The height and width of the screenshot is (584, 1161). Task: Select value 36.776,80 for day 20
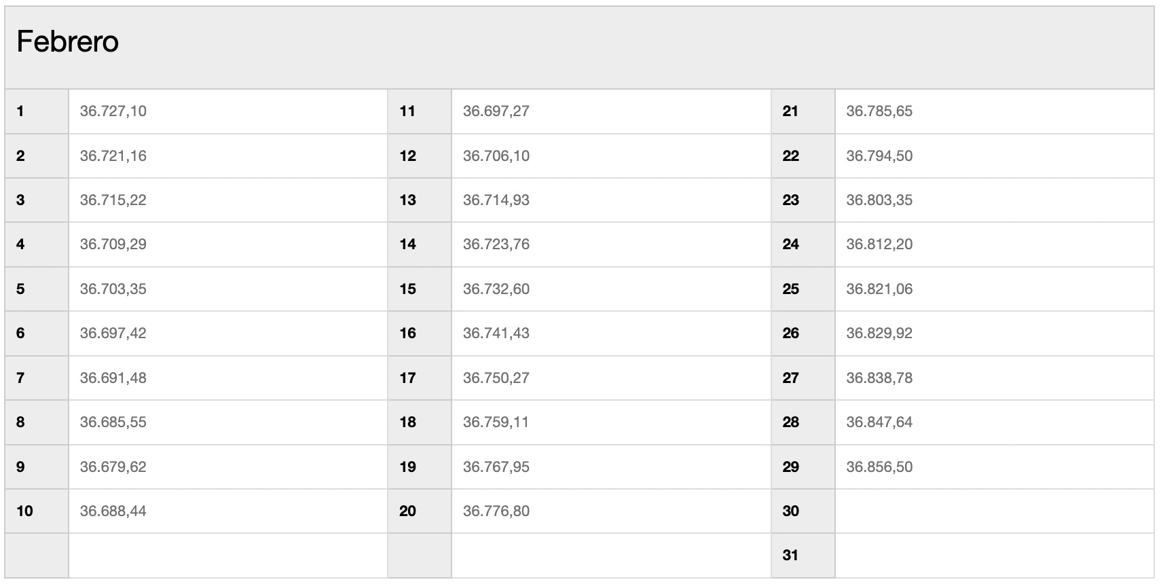(x=496, y=511)
